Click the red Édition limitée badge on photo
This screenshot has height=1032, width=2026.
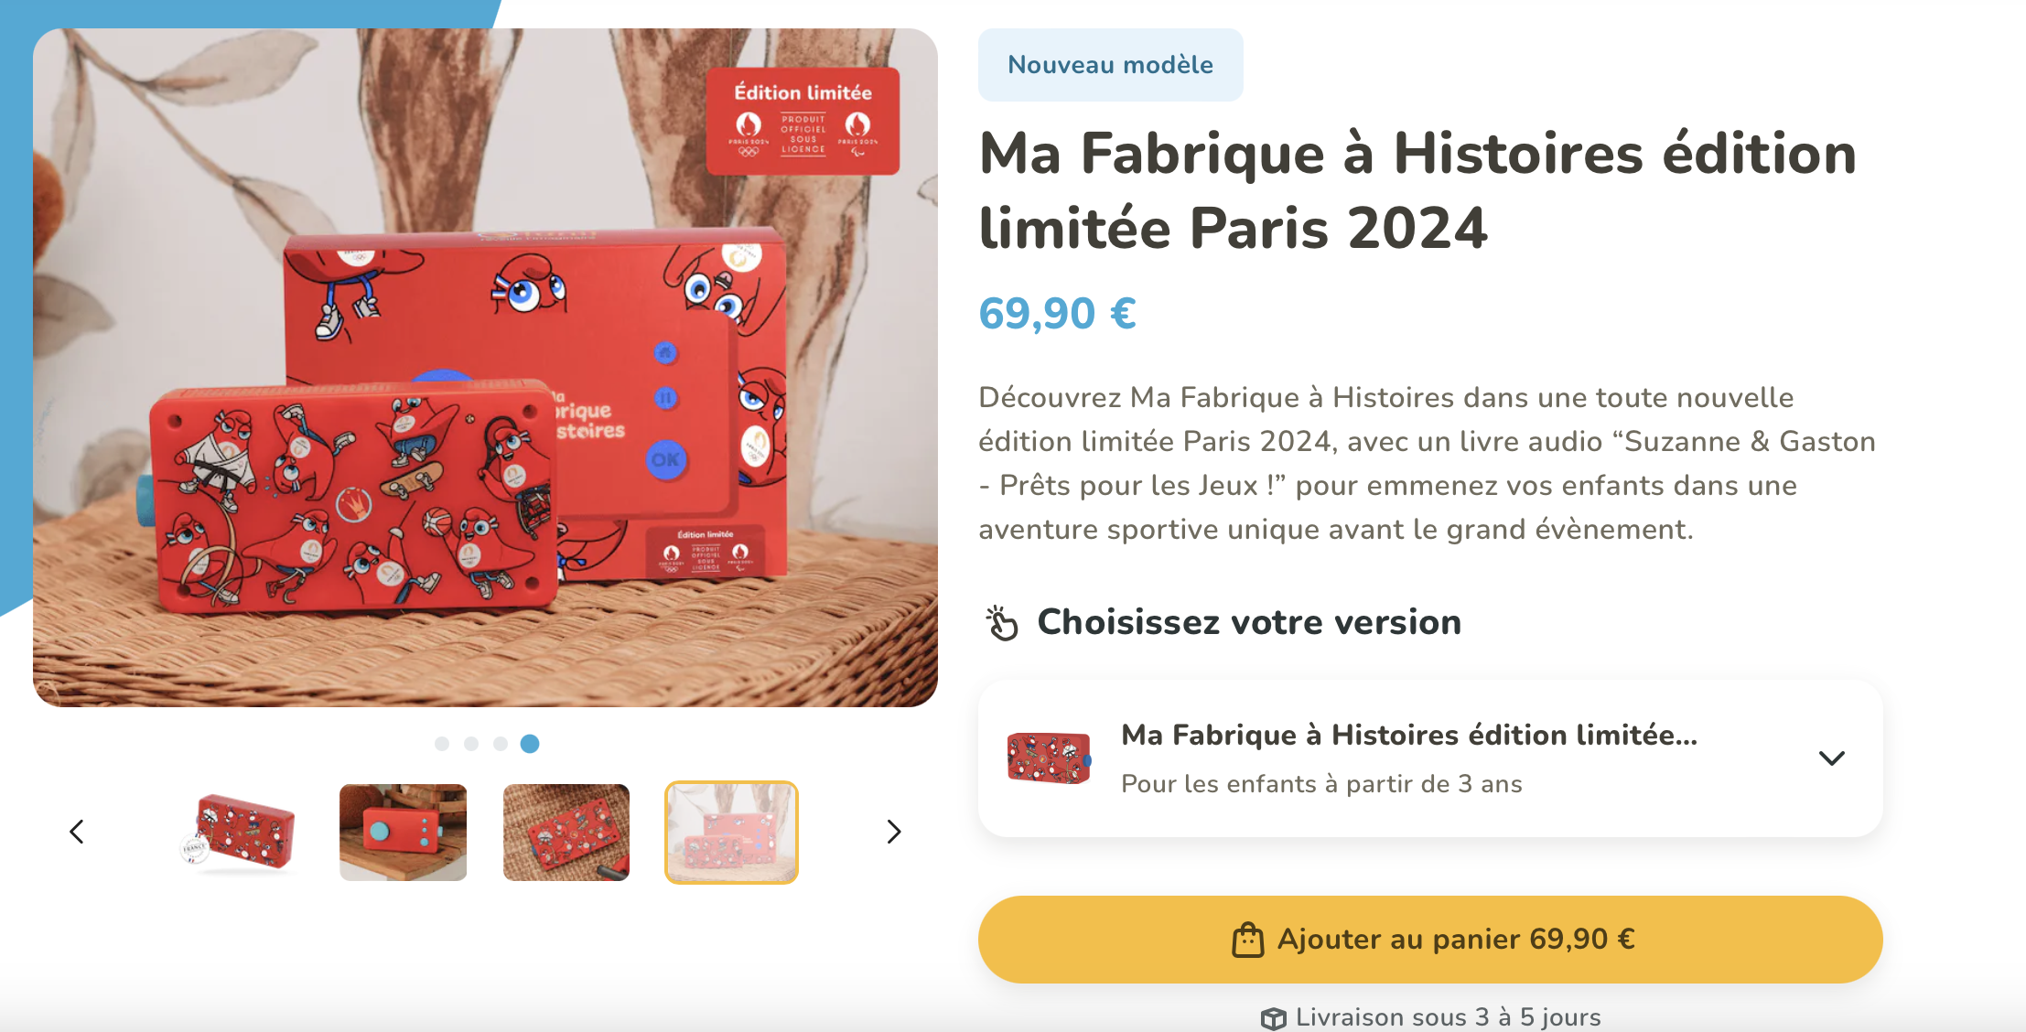[803, 121]
